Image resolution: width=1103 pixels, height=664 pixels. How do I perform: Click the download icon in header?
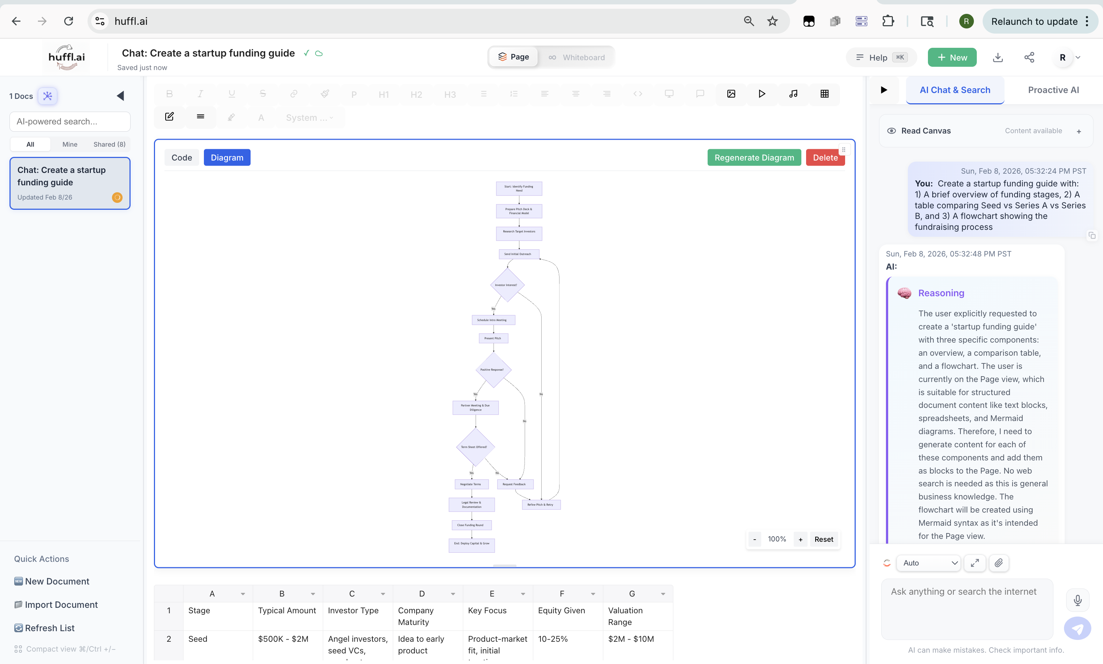(998, 57)
